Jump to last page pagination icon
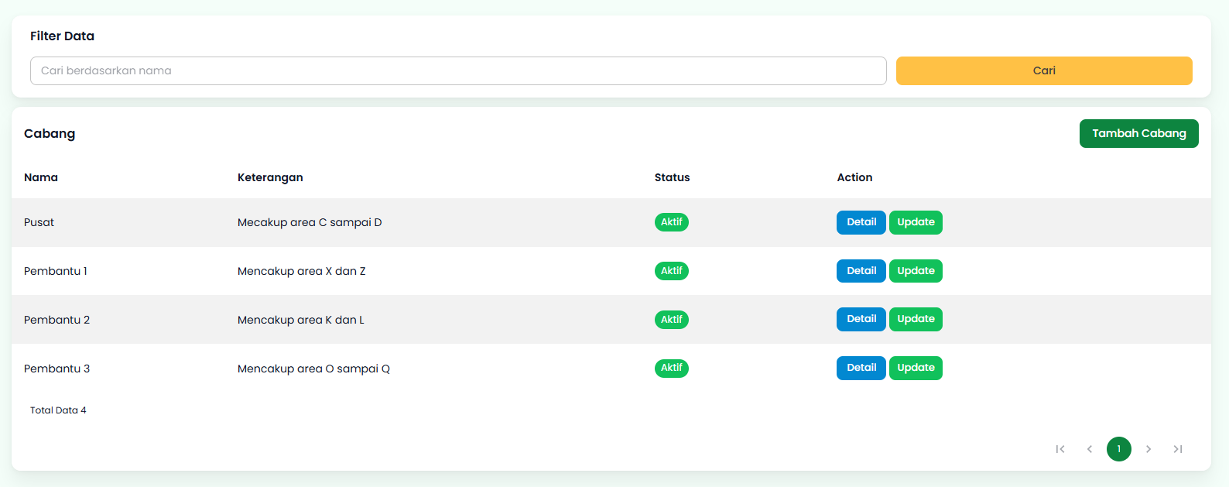Image resolution: width=1229 pixels, height=487 pixels. 1177,449
